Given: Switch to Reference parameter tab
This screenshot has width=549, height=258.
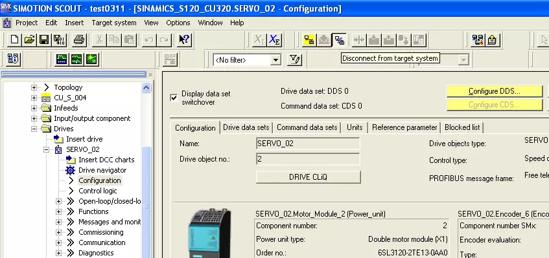Looking at the screenshot, I should (x=404, y=127).
